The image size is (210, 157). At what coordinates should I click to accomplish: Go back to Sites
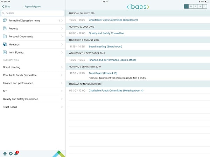(x=6, y=6)
